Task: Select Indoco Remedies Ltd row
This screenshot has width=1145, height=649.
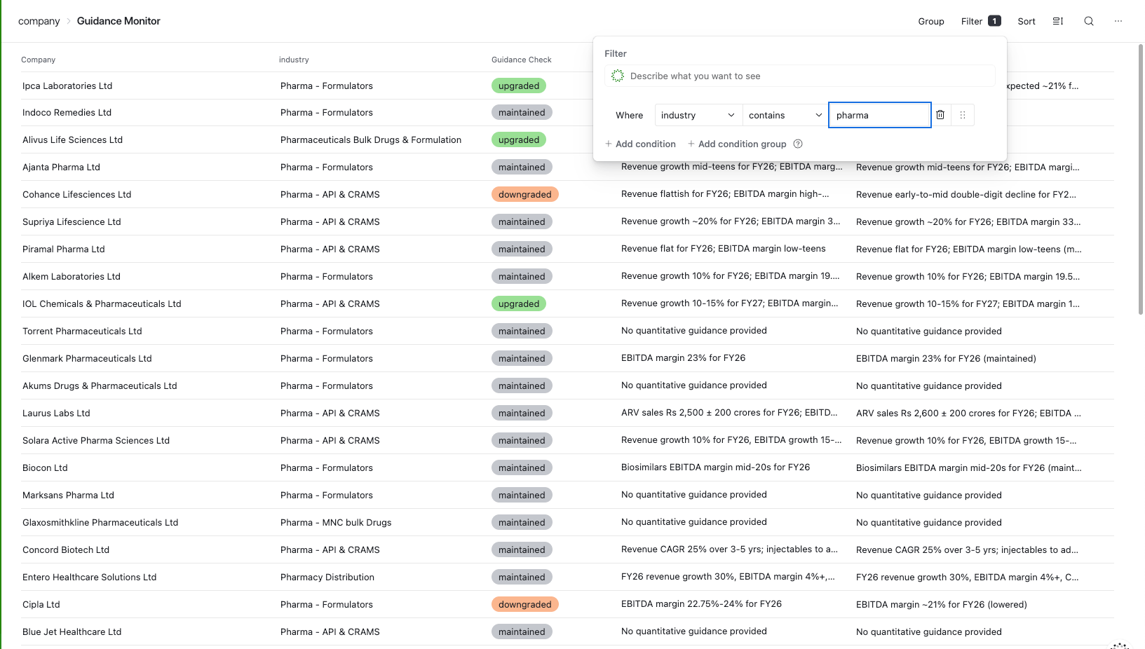Action: coord(67,112)
